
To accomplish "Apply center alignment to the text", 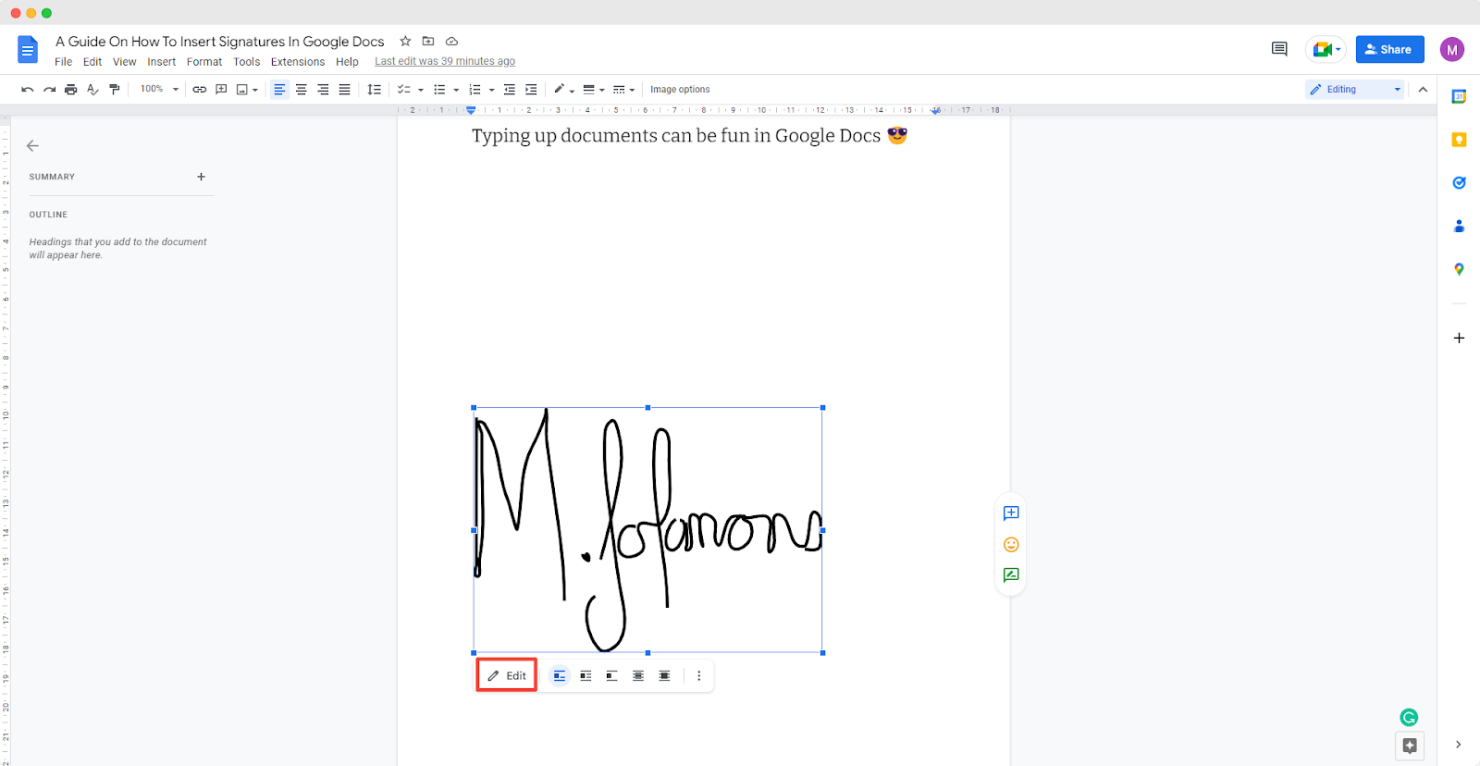I will [x=302, y=90].
